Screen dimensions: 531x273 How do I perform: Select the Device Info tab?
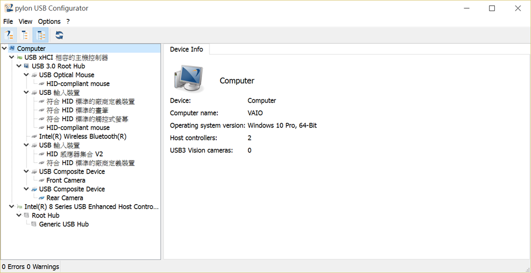[x=186, y=49]
